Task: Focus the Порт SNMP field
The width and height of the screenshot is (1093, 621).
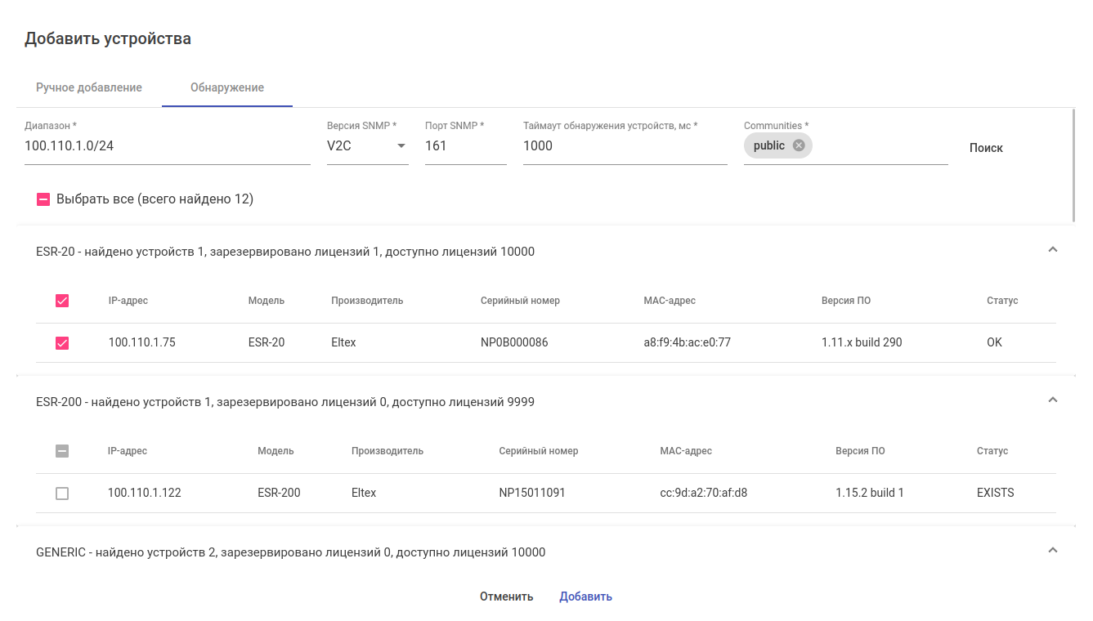Action: click(x=465, y=146)
